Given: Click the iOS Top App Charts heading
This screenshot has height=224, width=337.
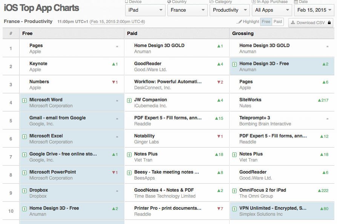Looking at the screenshot, I should click(x=41, y=8).
